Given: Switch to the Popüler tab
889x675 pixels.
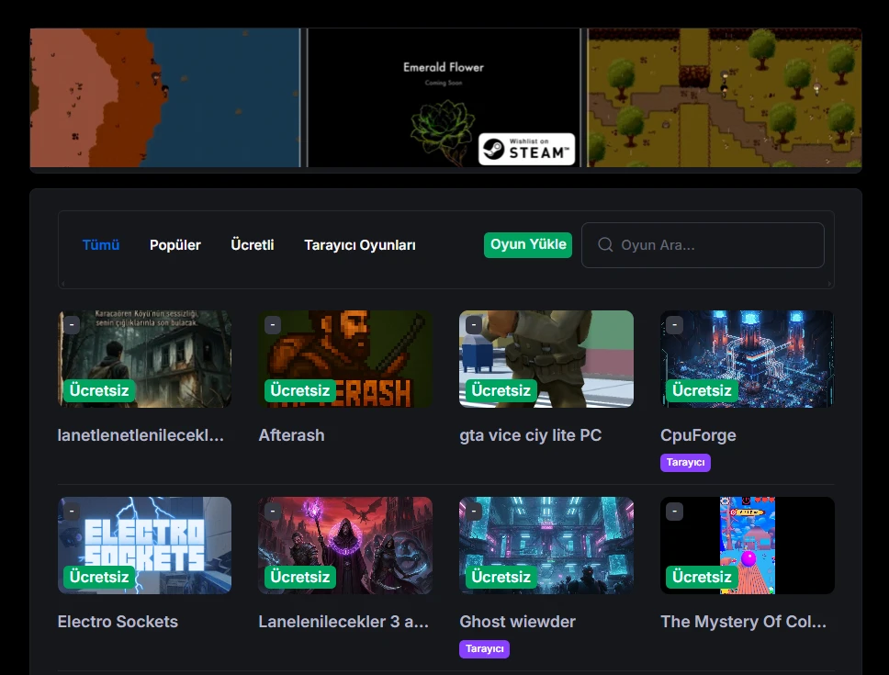Looking at the screenshot, I should tap(174, 245).
